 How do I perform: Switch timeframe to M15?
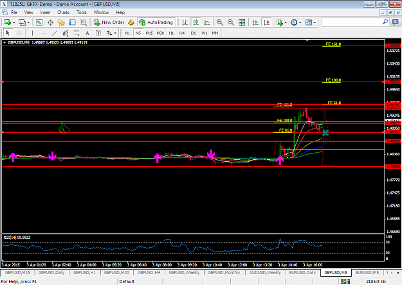coord(149,33)
